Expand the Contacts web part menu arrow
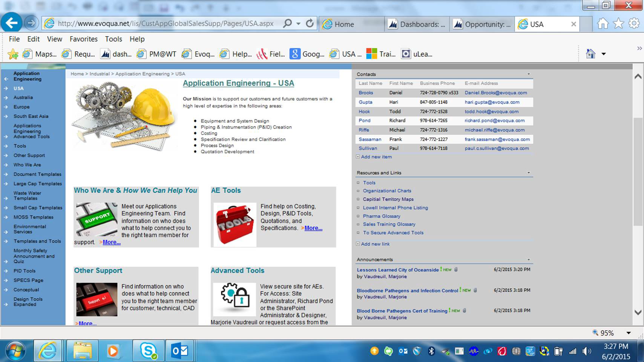Image resolution: width=644 pixels, height=362 pixels. click(528, 74)
